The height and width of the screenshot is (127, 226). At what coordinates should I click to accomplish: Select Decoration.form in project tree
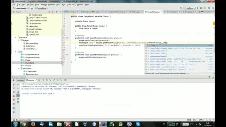click(32, 74)
